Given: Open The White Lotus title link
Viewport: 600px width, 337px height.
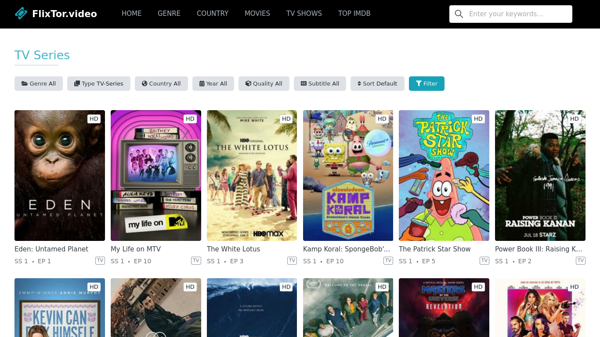Looking at the screenshot, I should pyautogui.click(x=234, y=249).
